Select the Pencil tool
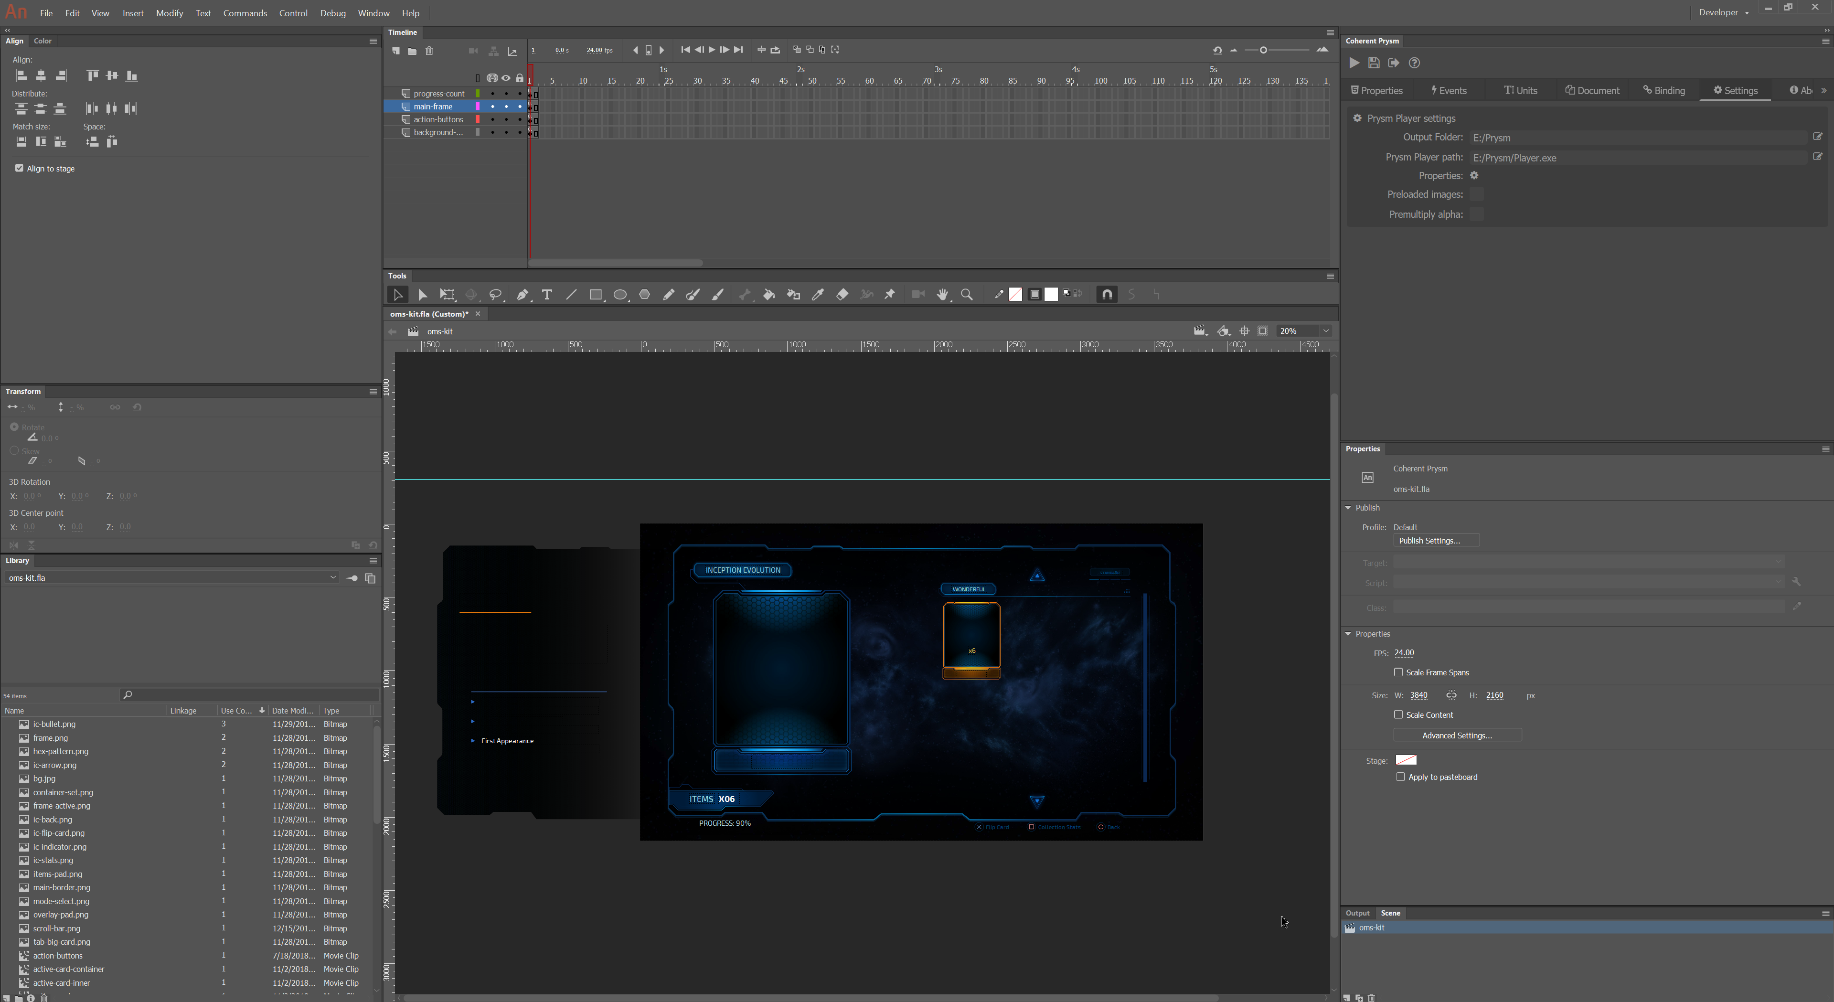Screen dimensions: 1834x1002 click(x=669, y=294)
